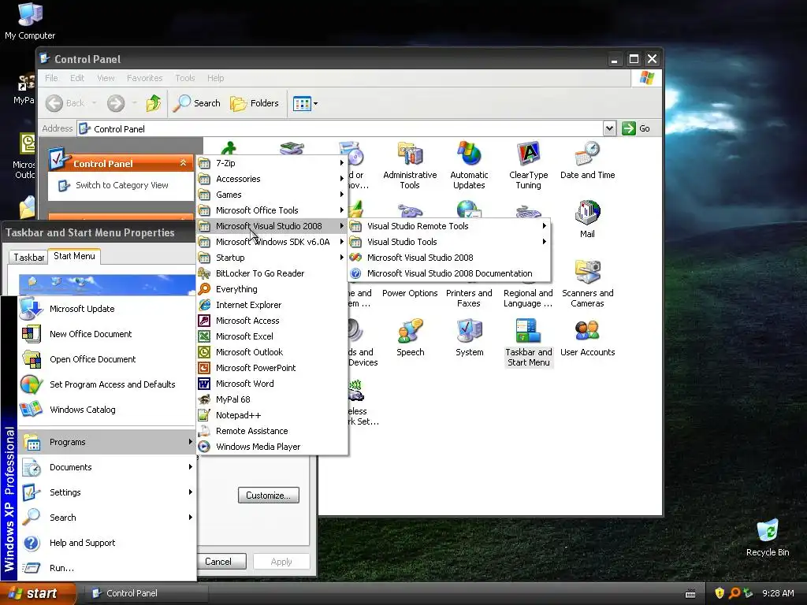Collapse the Control Panel side pane chevron

[x=183, y=163]
